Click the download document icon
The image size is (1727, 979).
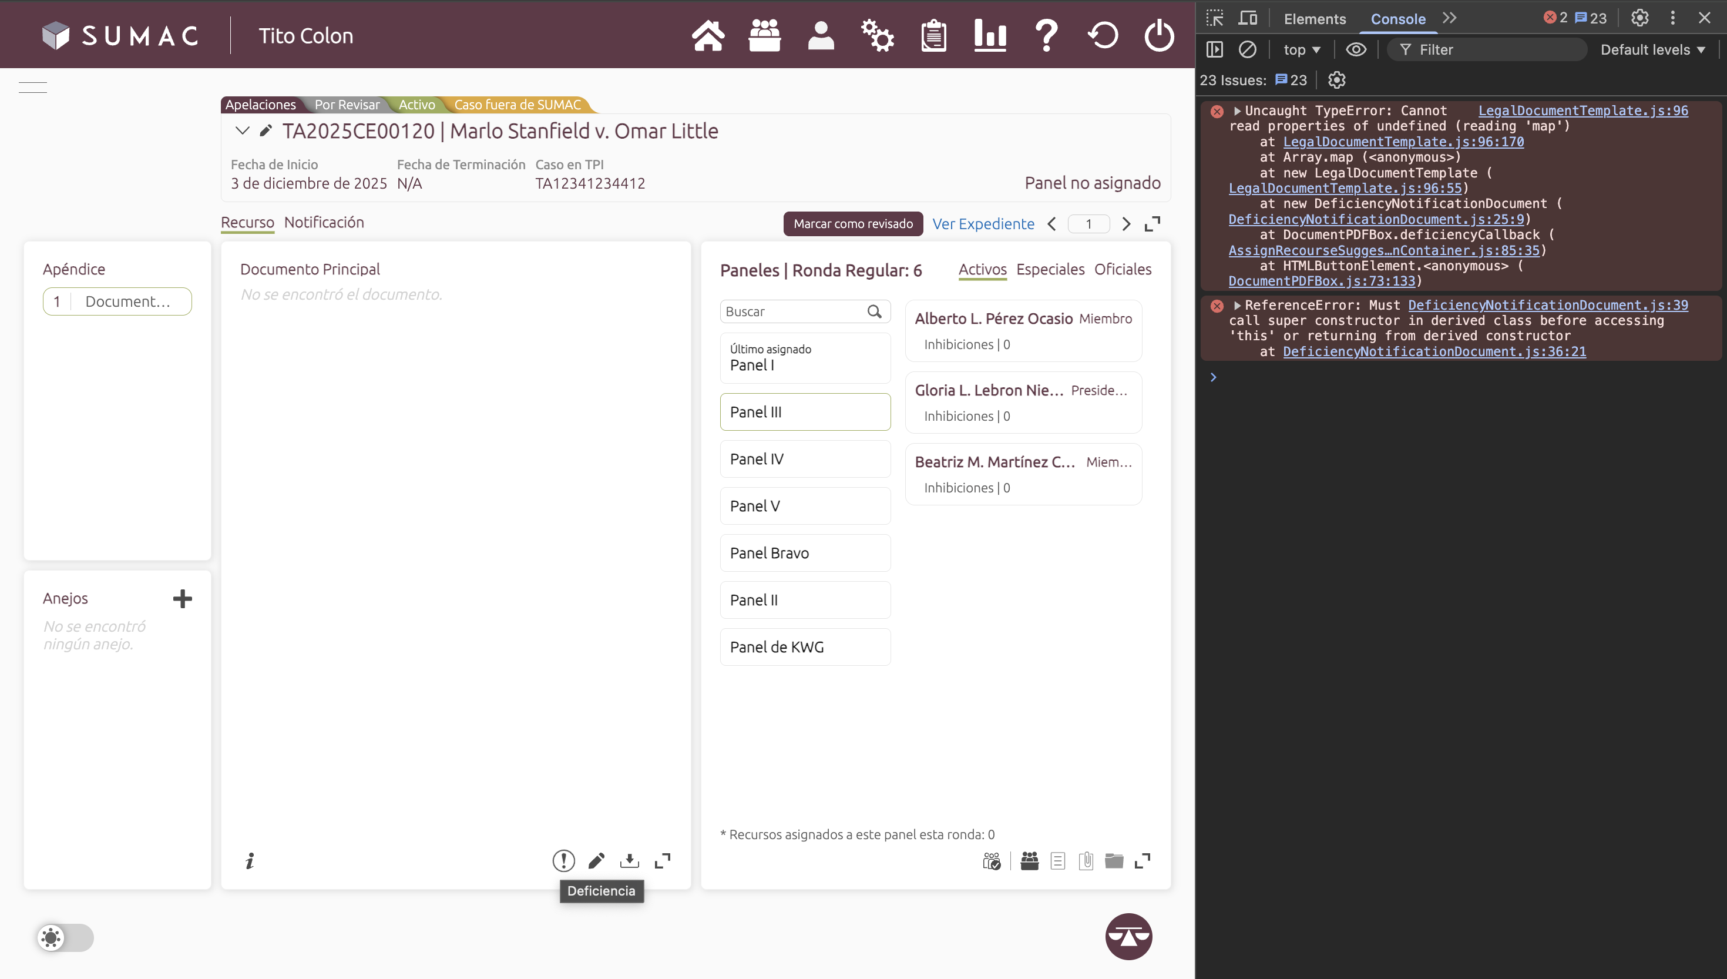[x=629, y=861]
